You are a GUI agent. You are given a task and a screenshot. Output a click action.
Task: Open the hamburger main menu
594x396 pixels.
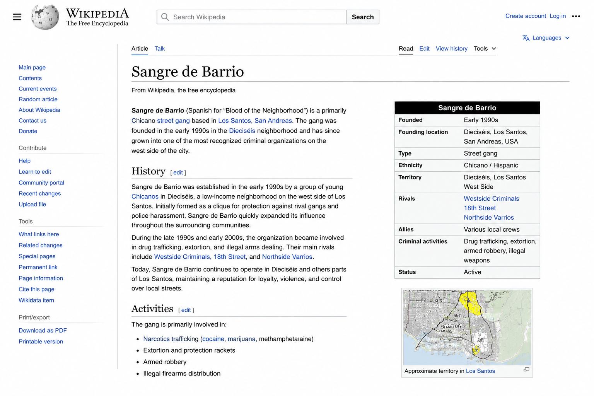(17, 17)
